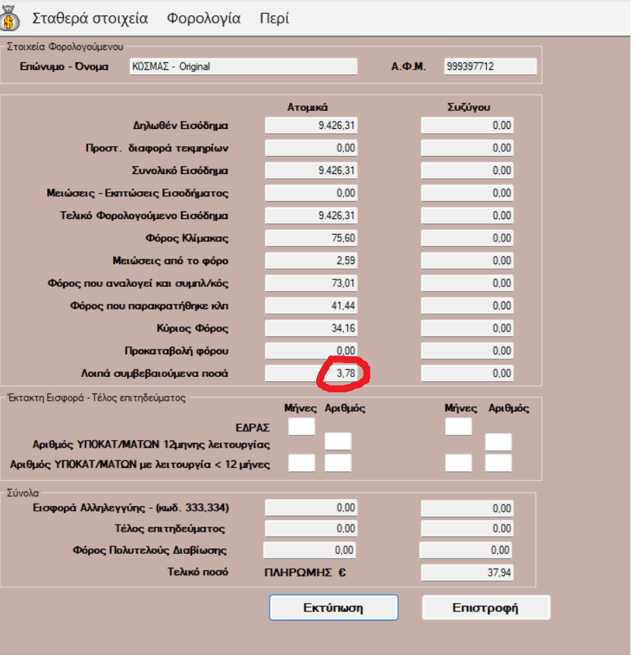The width and height of the screenshot is (638, 655).
Task: Click the Συζύγου column header
Action: pyautogui.click(x=469, y=107)
